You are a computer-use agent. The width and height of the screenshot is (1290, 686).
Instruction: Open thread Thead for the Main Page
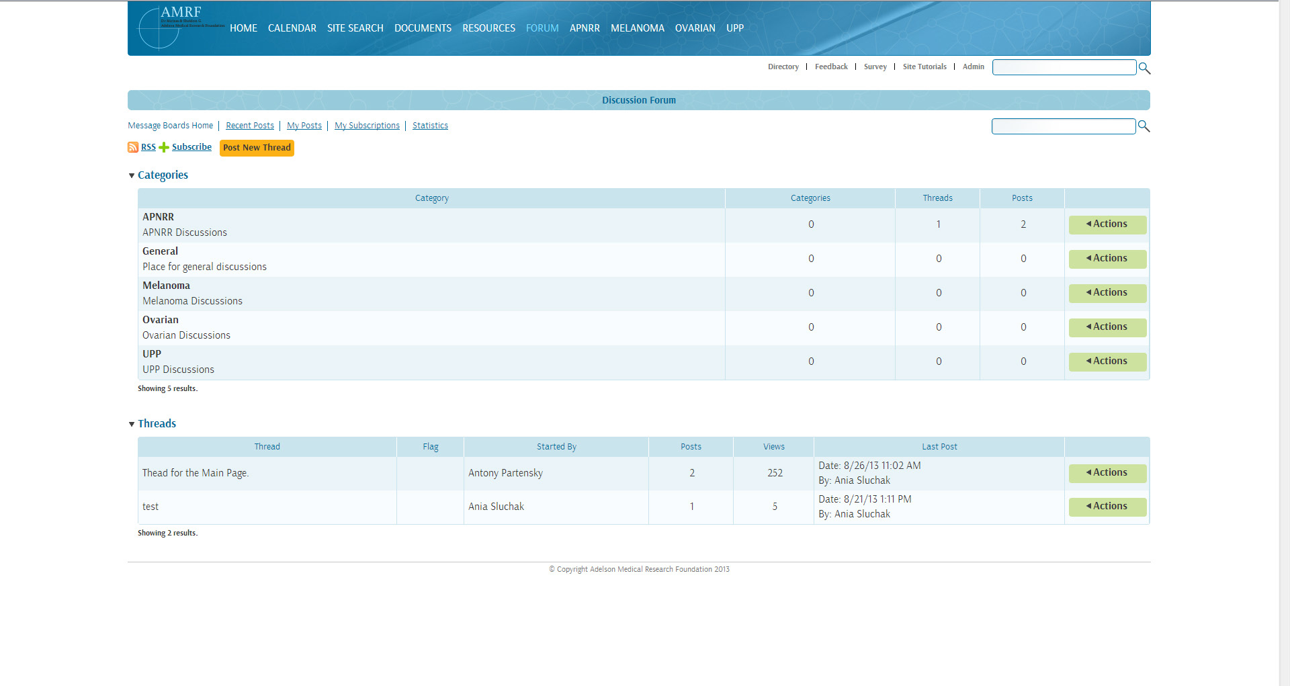coord(196,473)
